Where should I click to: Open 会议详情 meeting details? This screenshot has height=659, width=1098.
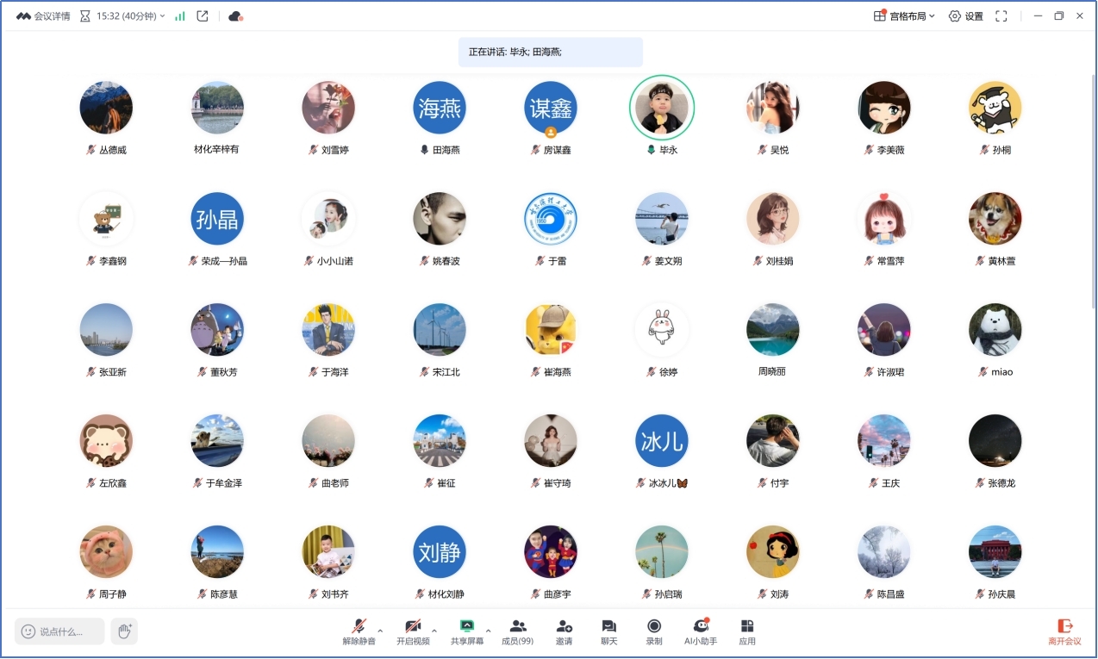click(43, 16)
